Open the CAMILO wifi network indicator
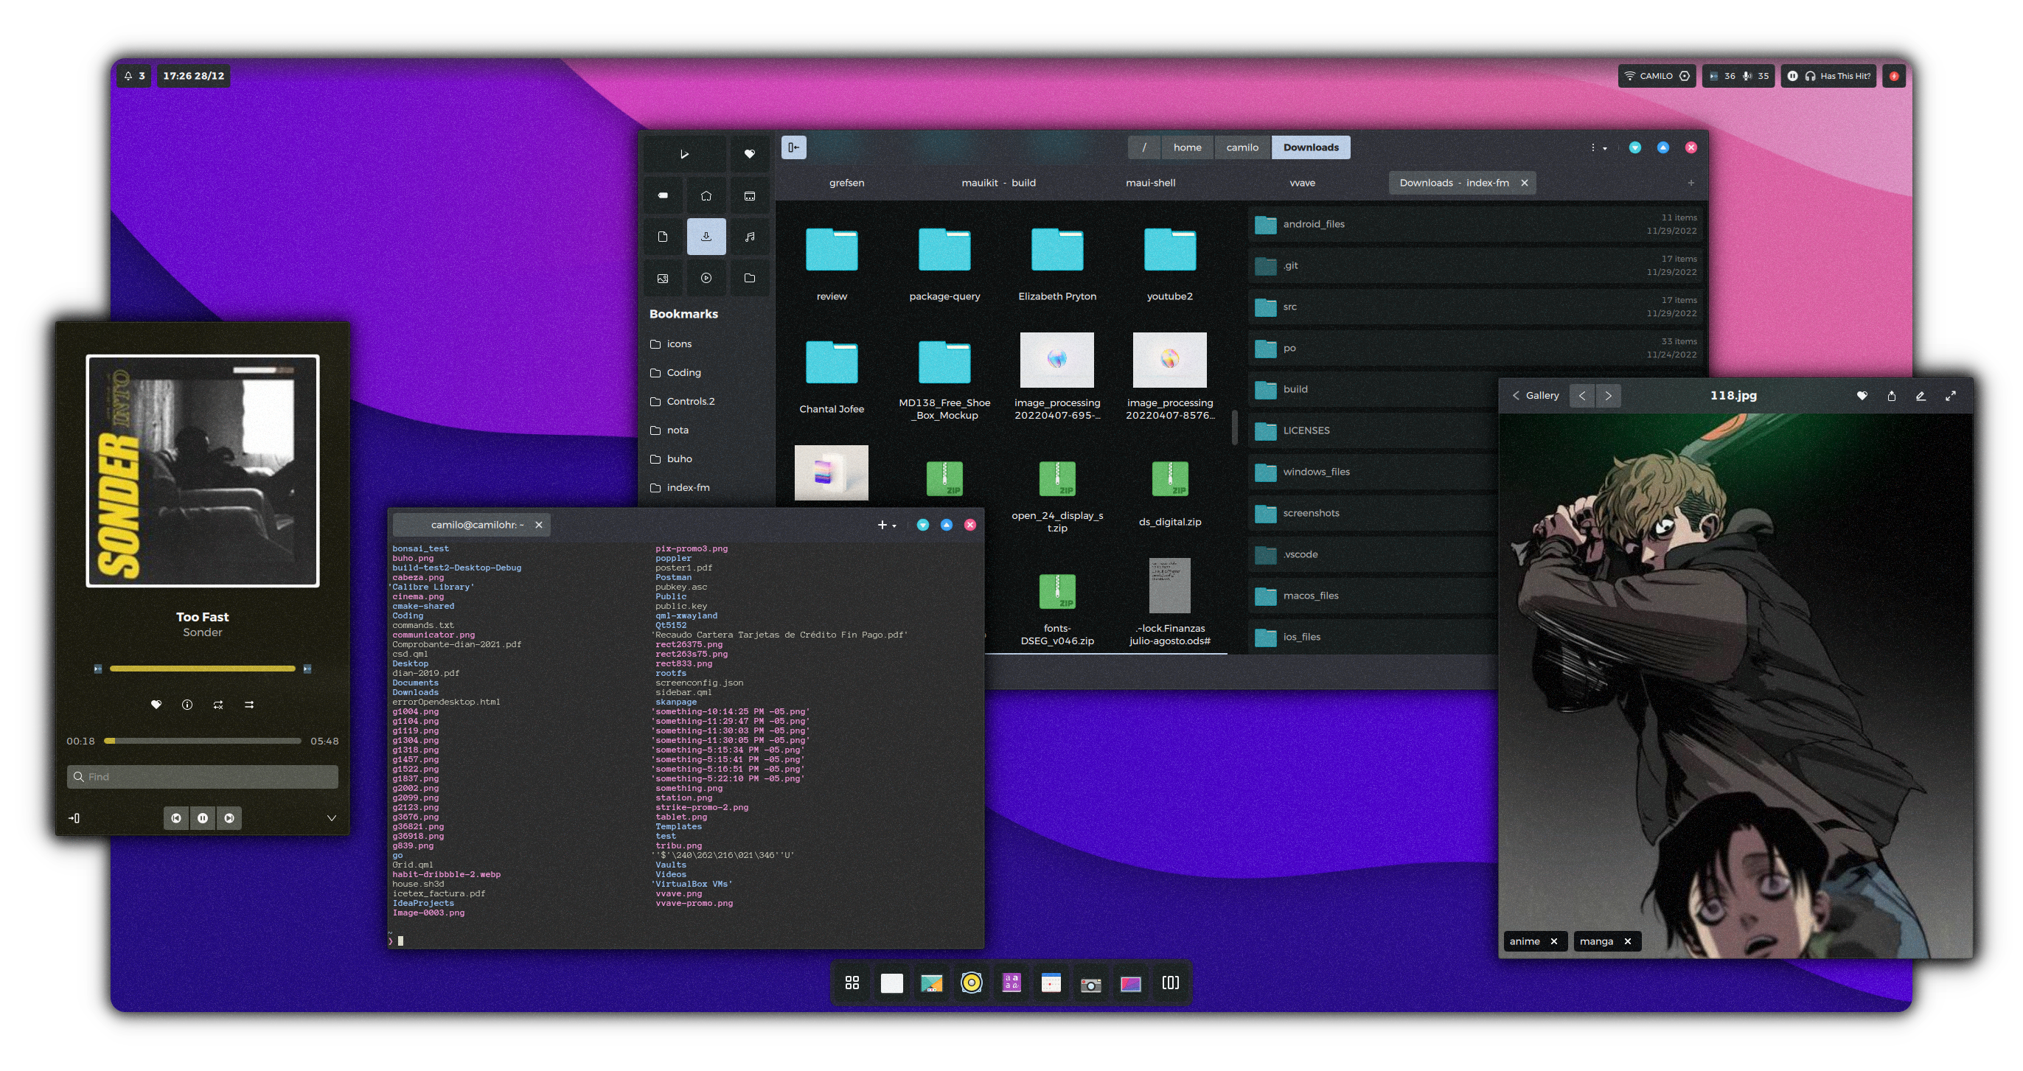The width and height of the screenshot is (2023, 1071). [x=1657, y=76]
